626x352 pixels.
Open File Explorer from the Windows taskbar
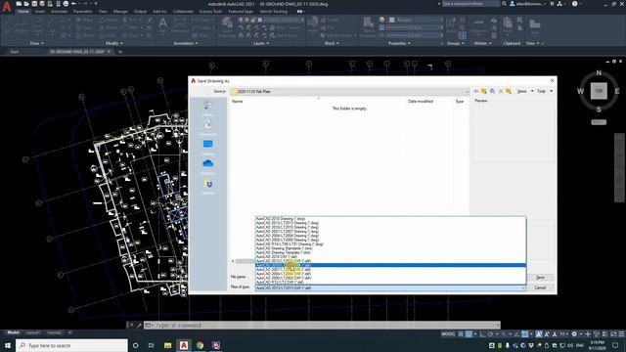[x=167, y=345]
